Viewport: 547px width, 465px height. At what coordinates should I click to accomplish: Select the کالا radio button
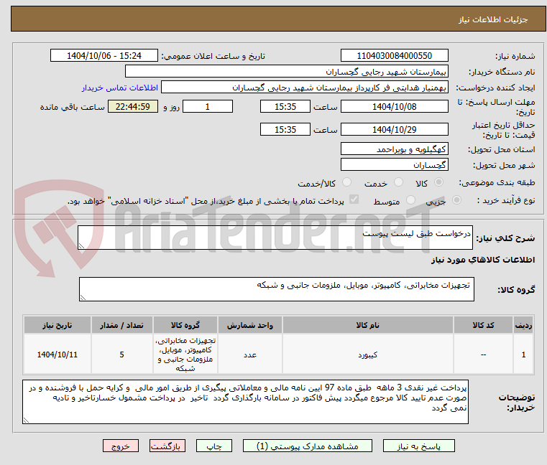tap(438, 182)
